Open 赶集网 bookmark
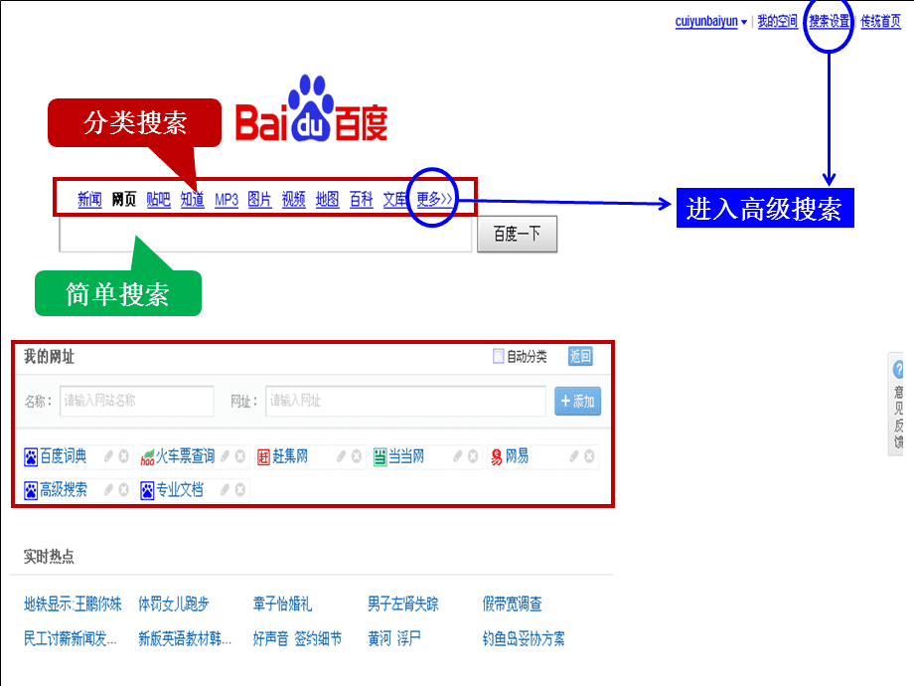The image size is (914, 686). pos(290,456)
